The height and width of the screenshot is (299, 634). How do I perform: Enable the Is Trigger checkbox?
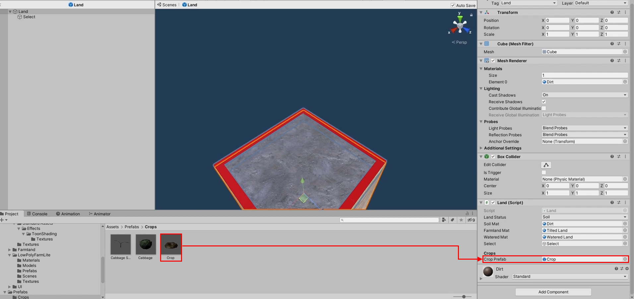pos(543,172)
